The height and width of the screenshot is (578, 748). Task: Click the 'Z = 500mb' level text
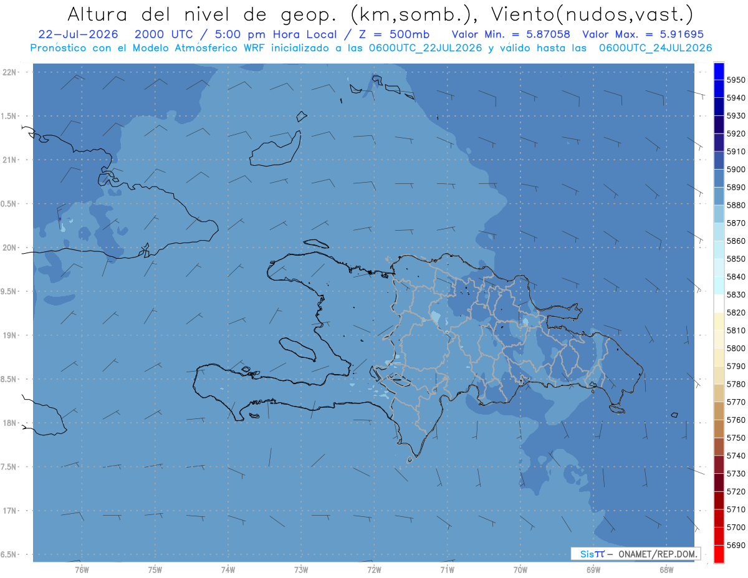(x=394, y=34)
